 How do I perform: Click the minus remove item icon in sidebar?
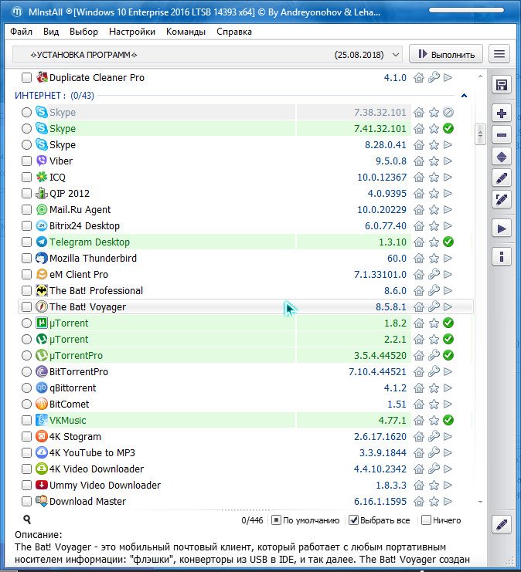click(x=501, y=135)
